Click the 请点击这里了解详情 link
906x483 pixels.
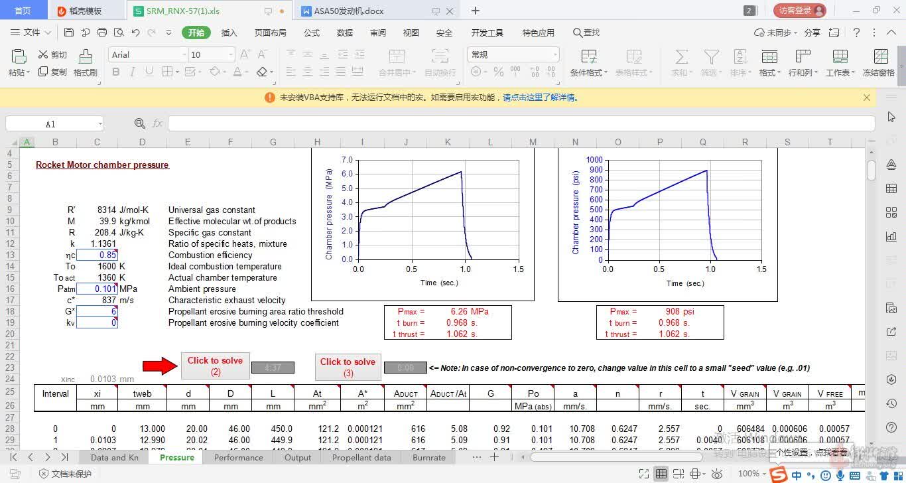pyautogui.click(x=541, y=98)
